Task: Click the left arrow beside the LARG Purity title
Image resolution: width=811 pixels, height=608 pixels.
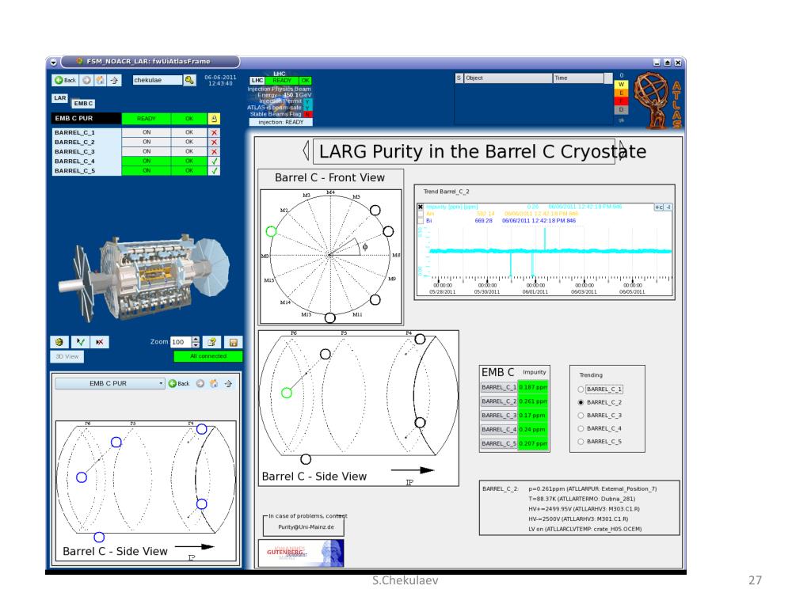Action: (x=306, y=150)
